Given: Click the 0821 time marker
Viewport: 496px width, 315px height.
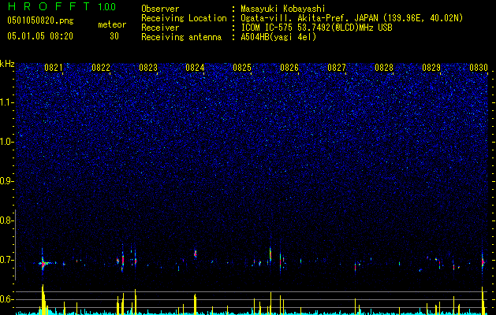Looking at the screenshot, I should [54, 68].
